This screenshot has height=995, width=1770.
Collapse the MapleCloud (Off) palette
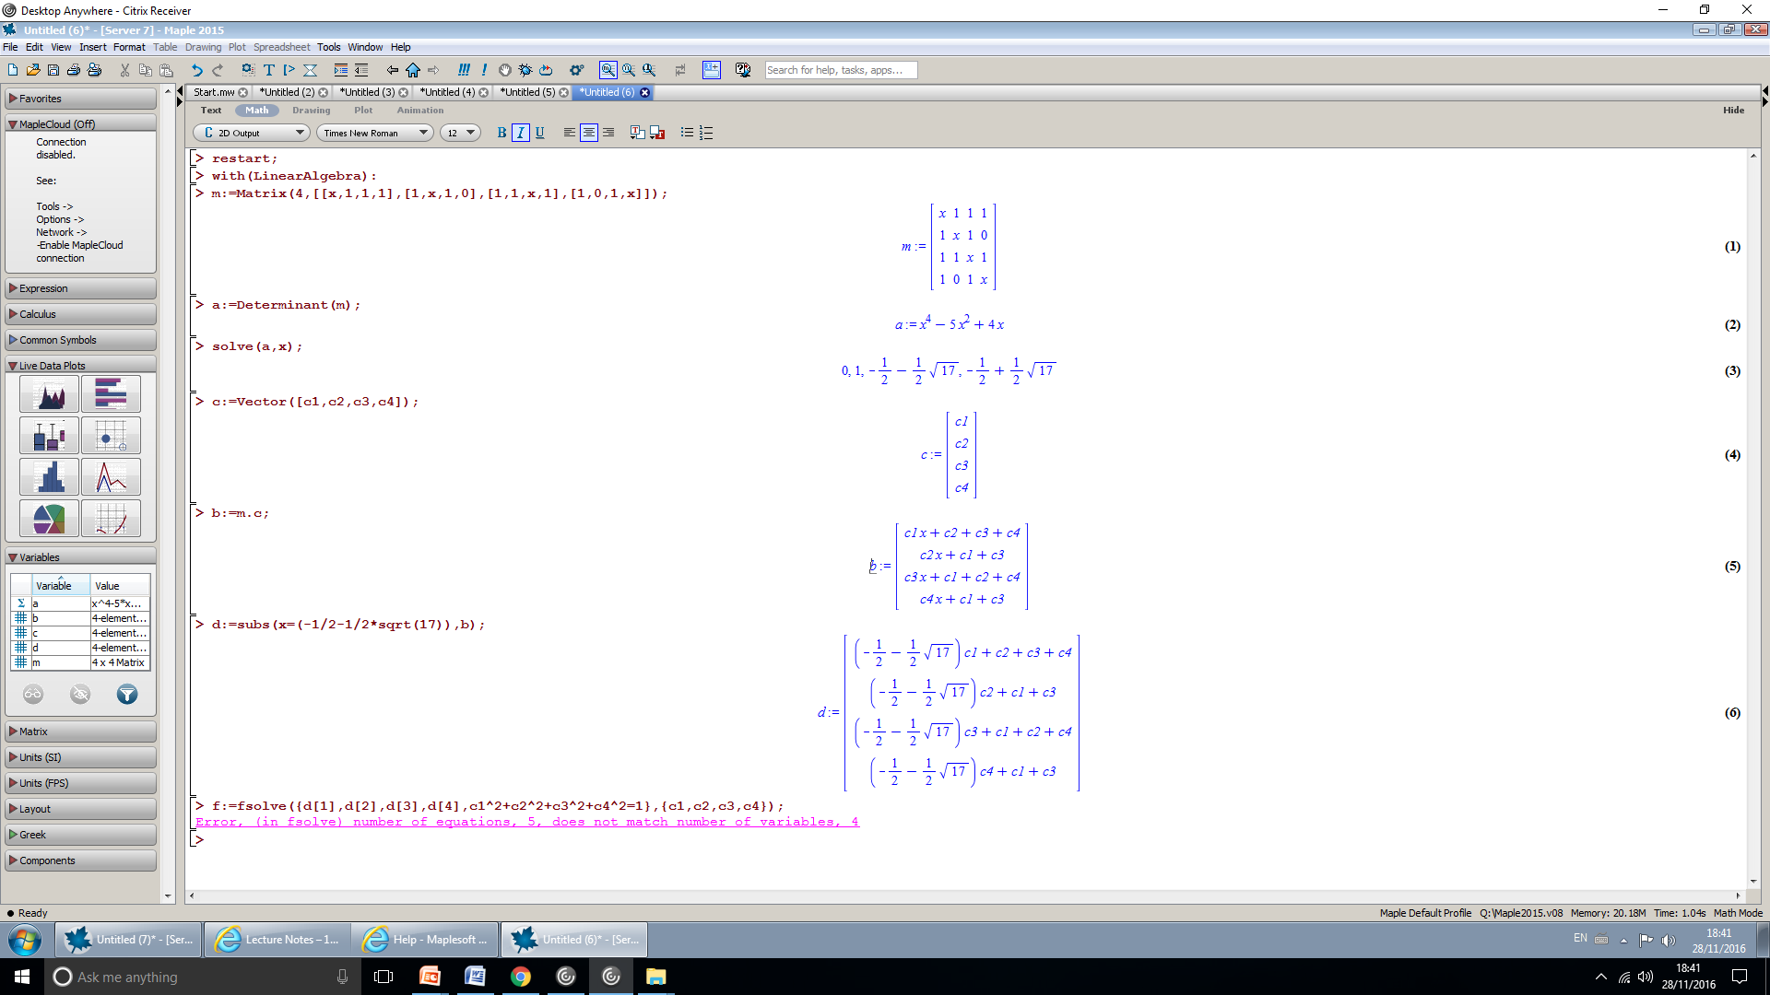point(81,124)
